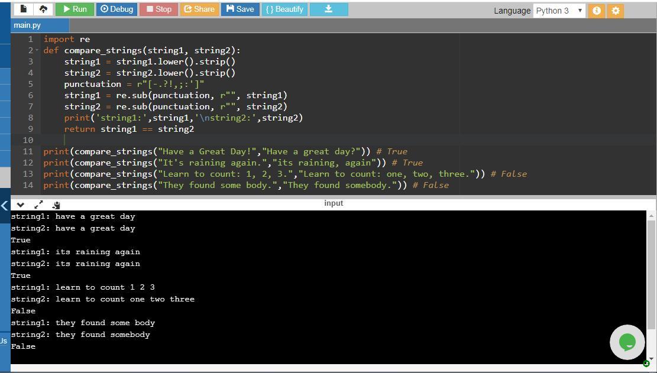This screenshot has width=657, height=373.
Task: Open the orange info icon button
Action: pyautogui.click(x=597, y=11)
